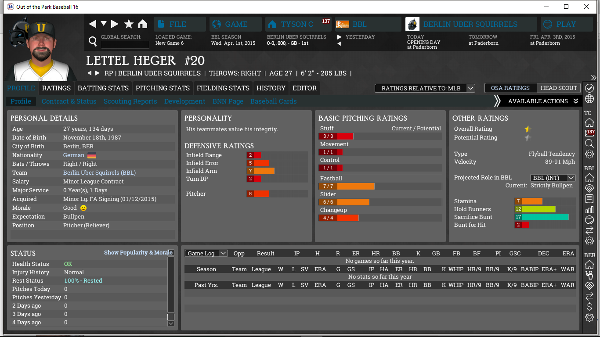The image size is (600, 337).
Task: Open the Game Log dropdown
Action: pos(206,253)
